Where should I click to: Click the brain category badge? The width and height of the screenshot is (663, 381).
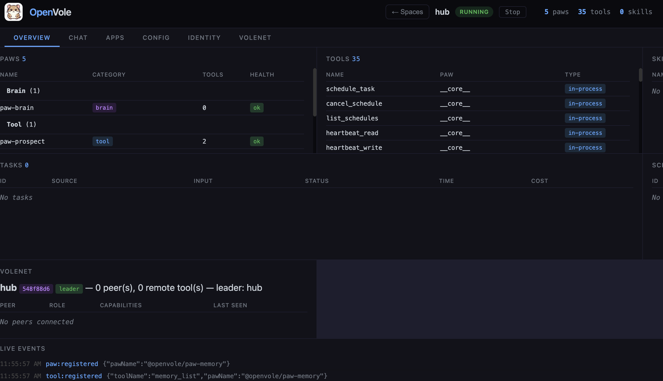tap(104, 108)
